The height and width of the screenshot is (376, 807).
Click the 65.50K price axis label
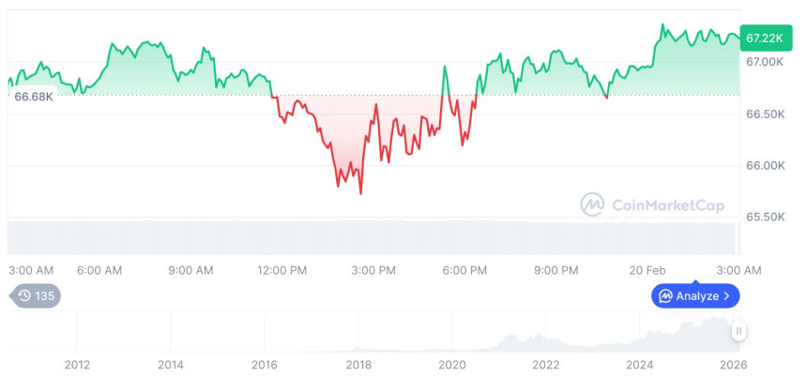[x=764, y=217]
